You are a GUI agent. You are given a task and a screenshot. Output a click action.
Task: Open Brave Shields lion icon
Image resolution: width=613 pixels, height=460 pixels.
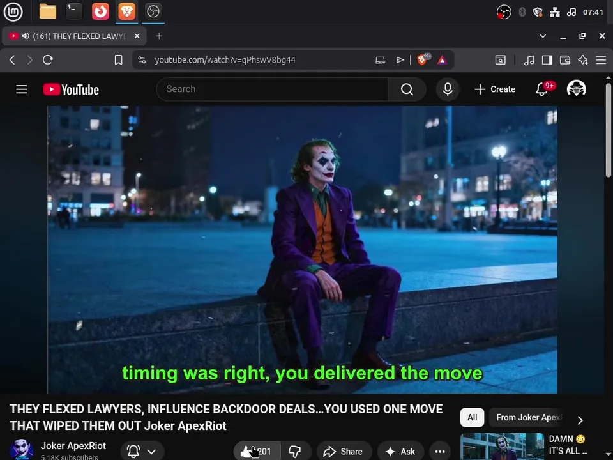(423, 59)
